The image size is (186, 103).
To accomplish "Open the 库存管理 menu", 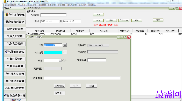I will pyautogui.click(x=42, y=5).
